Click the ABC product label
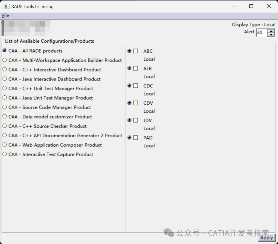The width and height of the screenshot is (278, 244). (148, 51)
